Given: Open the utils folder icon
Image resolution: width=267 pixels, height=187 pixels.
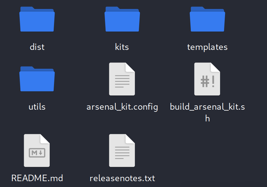Looking at the screenshot, I should click(37, 79).
